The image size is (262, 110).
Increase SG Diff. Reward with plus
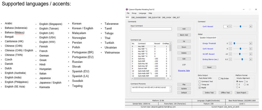coord(251,54)
